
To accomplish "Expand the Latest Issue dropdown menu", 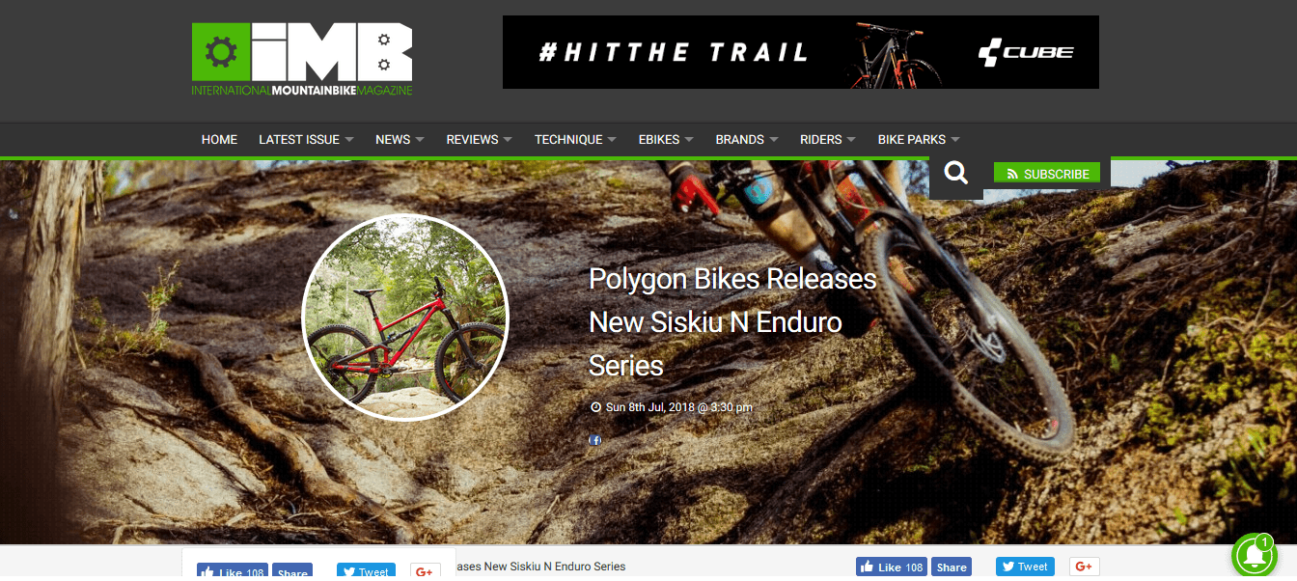I will tap(306, 140).
